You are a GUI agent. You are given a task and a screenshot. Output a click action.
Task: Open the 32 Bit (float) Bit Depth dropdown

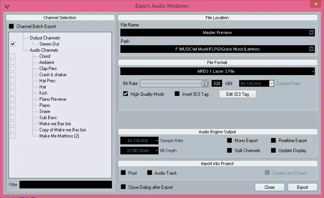[139, 151]
